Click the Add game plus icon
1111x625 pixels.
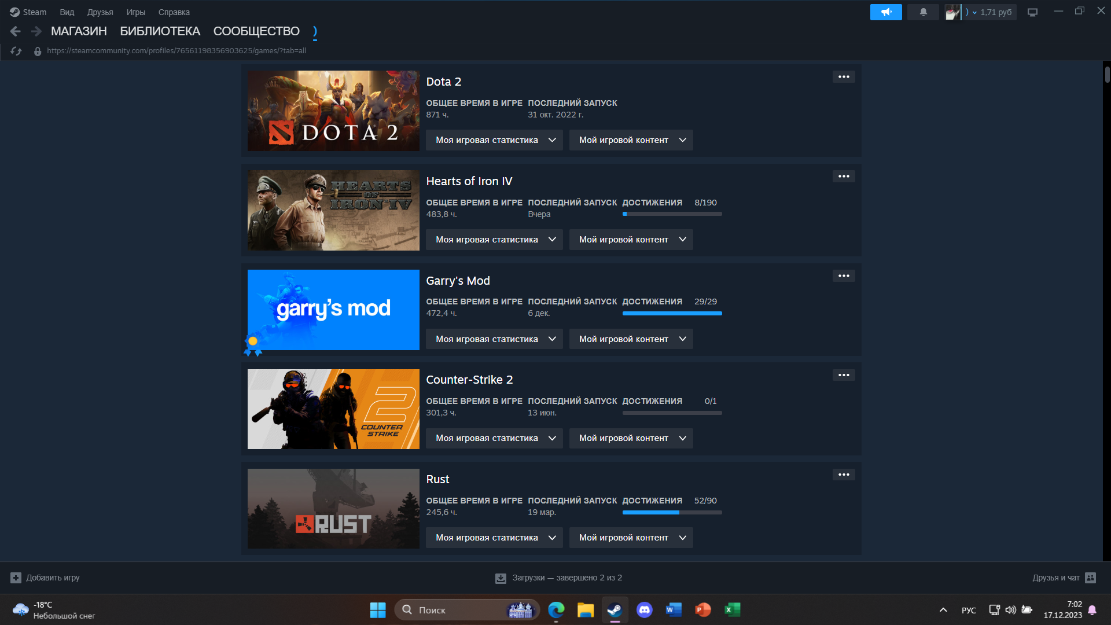click(16, 578)
